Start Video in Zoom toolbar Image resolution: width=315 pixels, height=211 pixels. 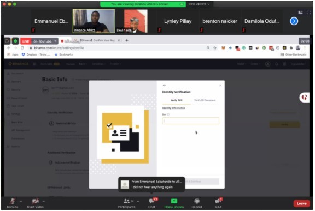[36, 203]
